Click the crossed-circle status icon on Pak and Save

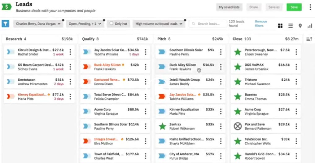(x=238, y=126)
